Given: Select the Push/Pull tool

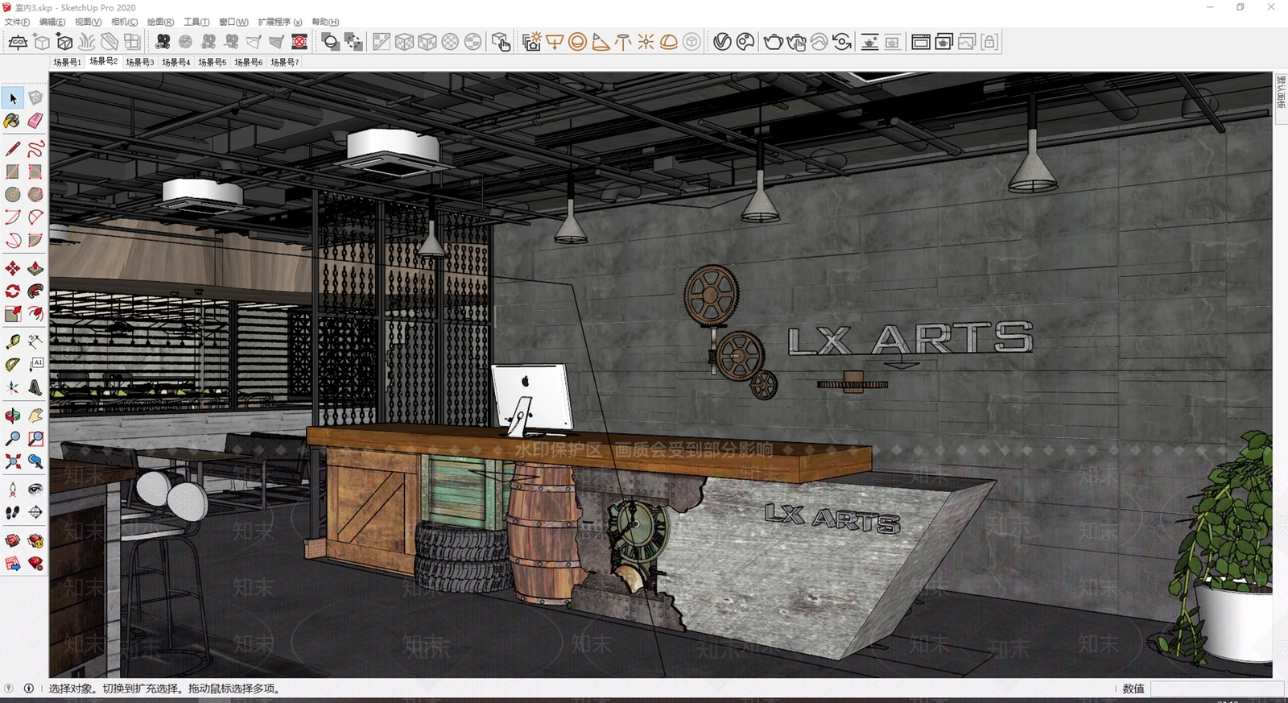Looking at the screenshot, I should (x=35, y=268).
